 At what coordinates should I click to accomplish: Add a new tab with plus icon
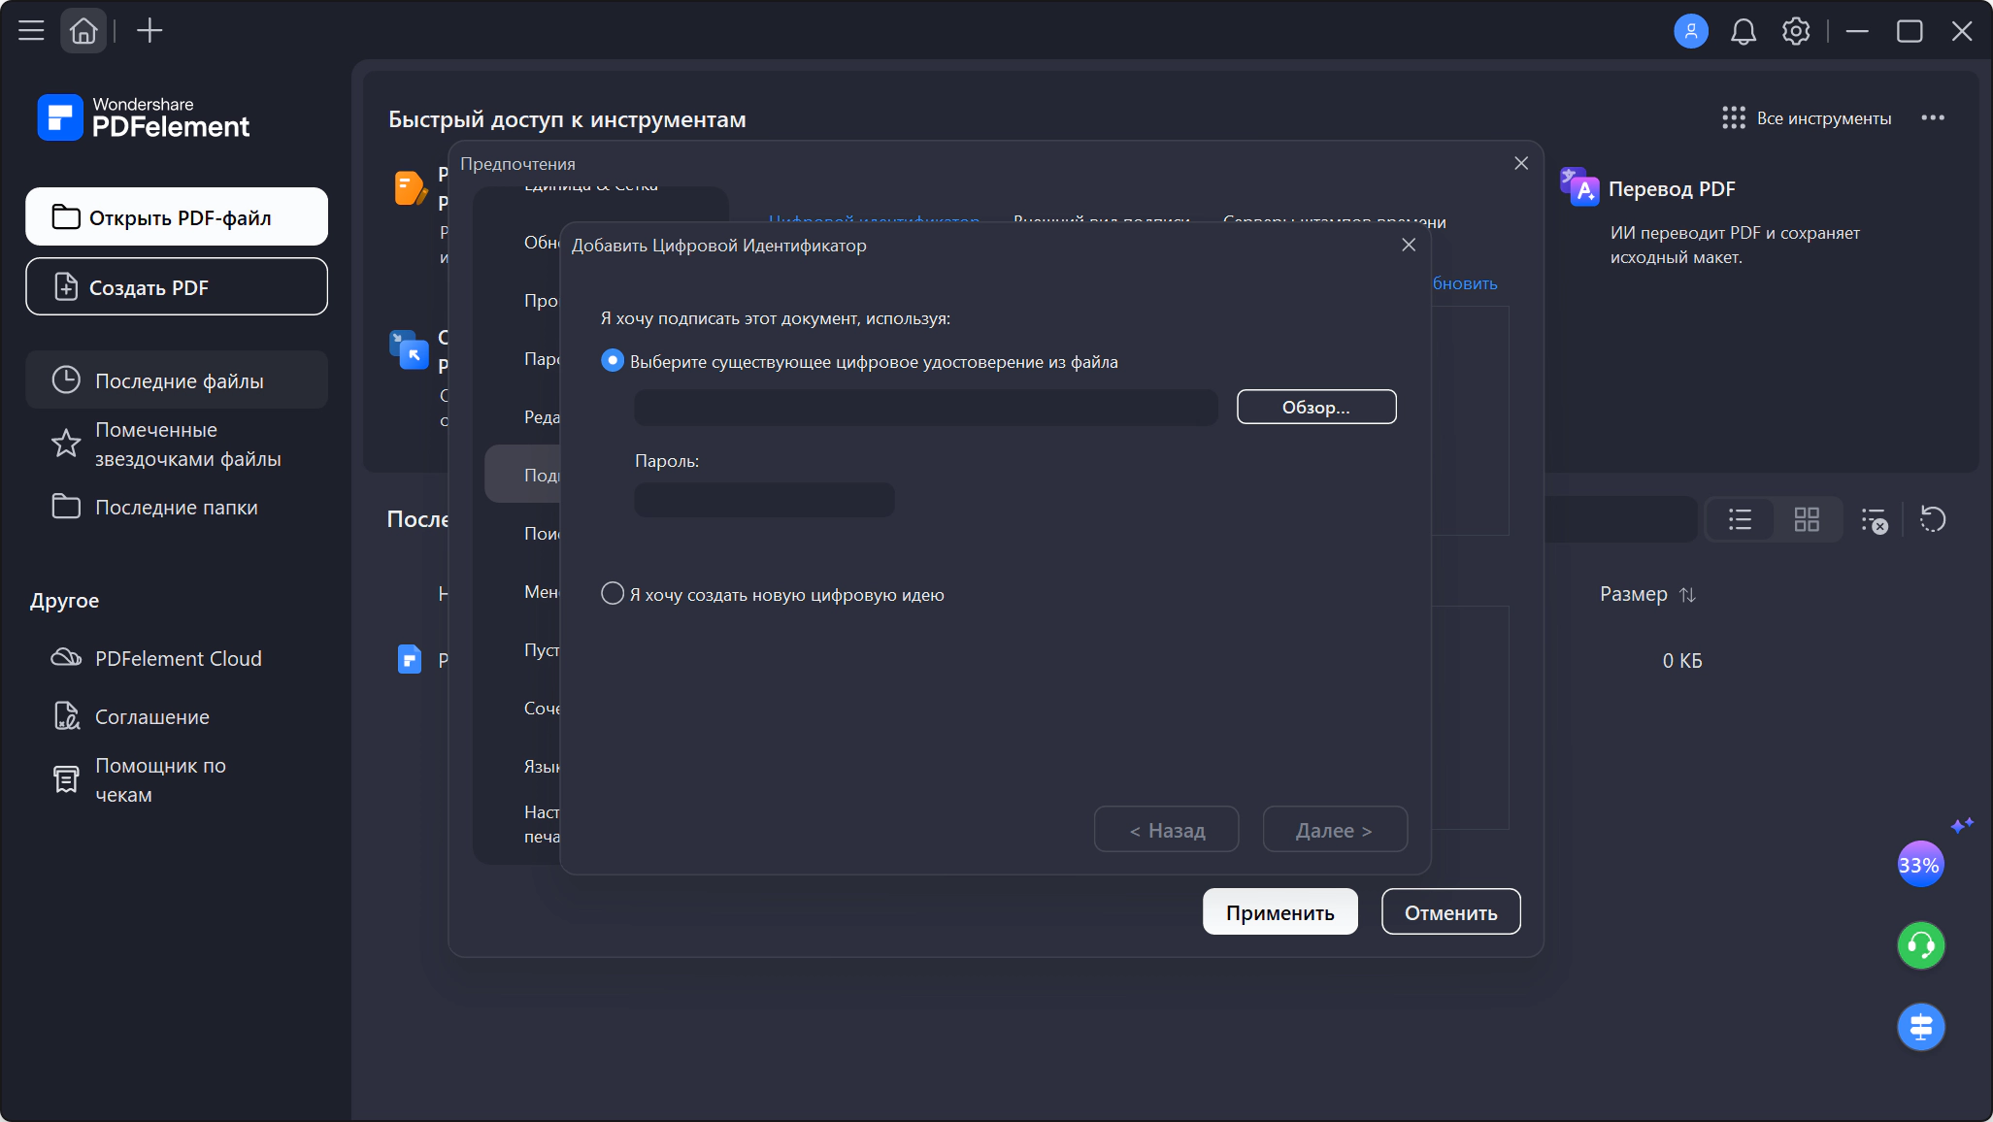point(149,31)
